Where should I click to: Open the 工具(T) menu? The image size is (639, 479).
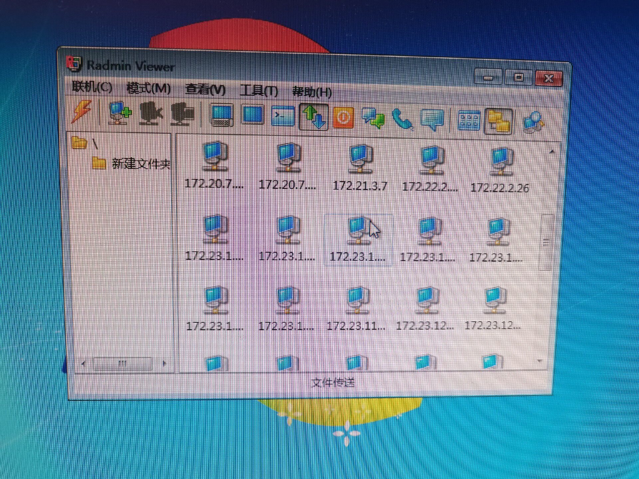pyautogui.click(x=259, y=90)
